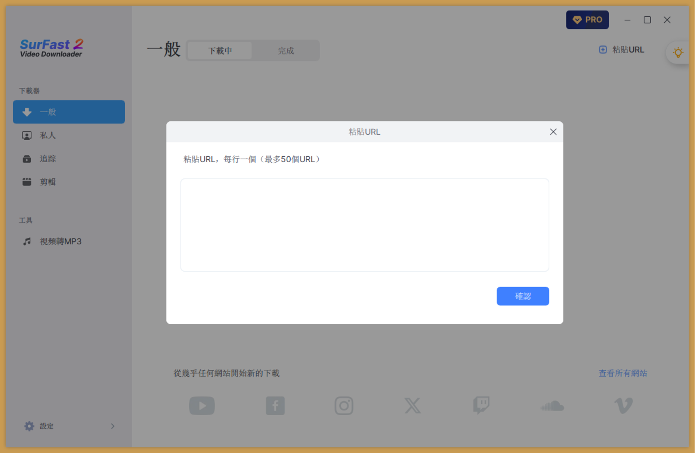
Task: Upgrade via the PRO button
Action: point(587,20)
